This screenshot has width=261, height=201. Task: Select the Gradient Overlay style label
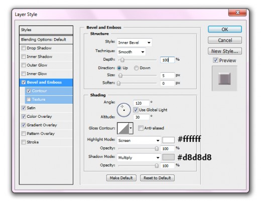point(42,125)
